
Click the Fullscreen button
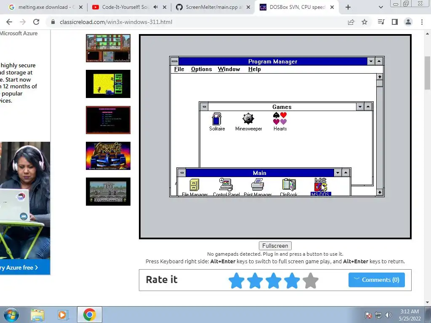click(275, 246)
